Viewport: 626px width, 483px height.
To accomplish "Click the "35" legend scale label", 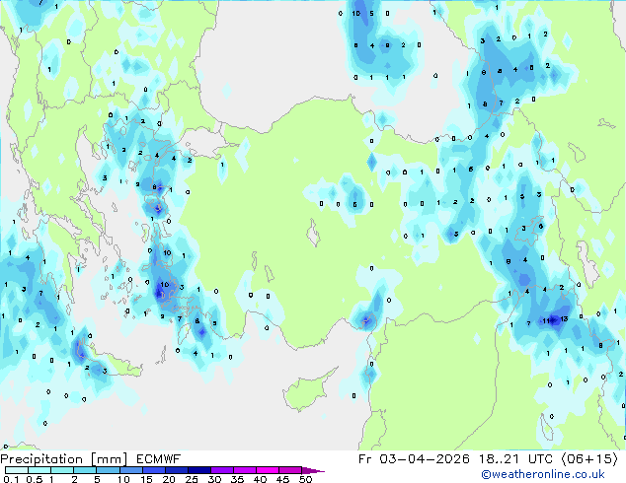I will click(237, 479).
